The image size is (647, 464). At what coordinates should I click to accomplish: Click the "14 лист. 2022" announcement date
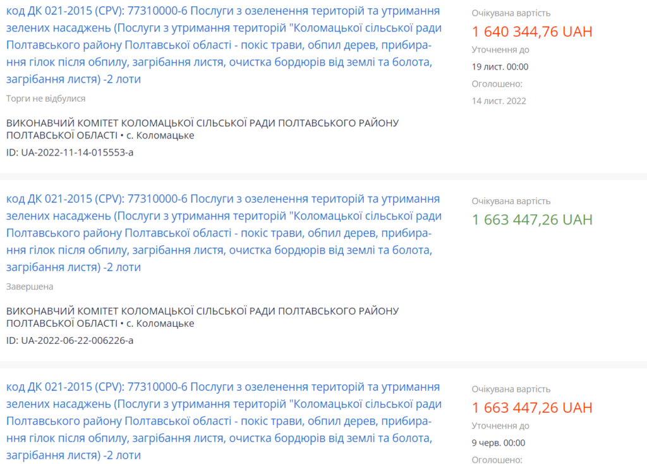click(x=499, y=101)
